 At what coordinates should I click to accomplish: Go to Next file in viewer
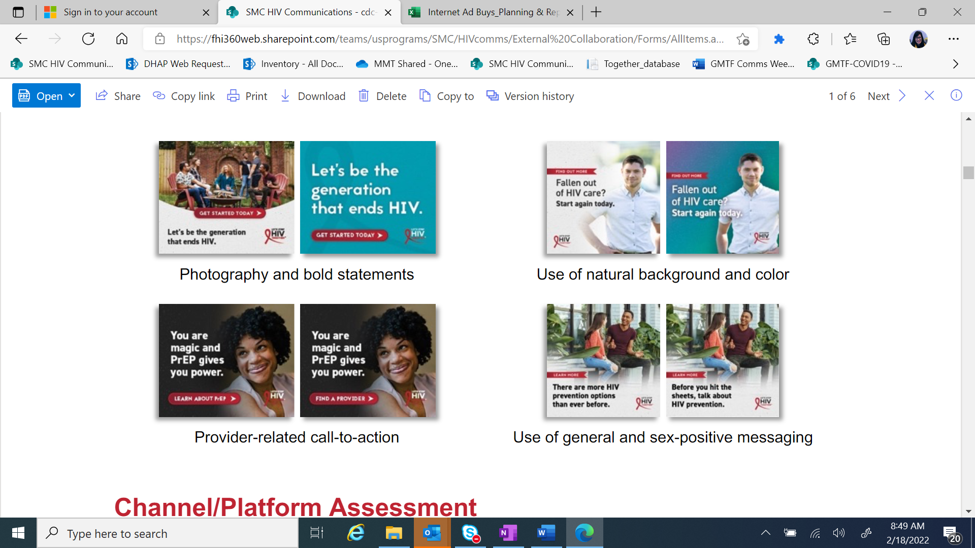[886, 96]
